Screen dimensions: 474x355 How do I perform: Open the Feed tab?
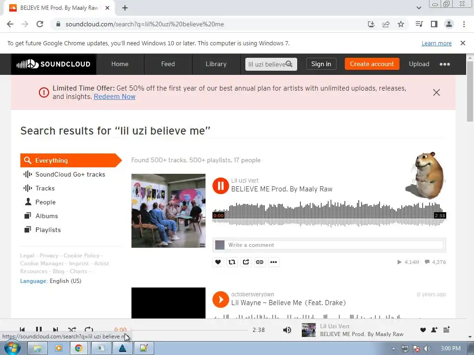168,64
